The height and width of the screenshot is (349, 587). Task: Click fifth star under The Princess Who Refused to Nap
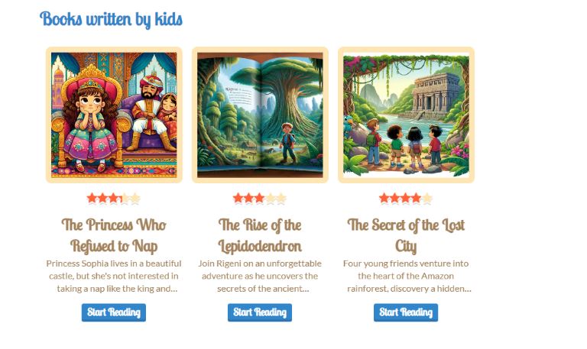(135, 198)
